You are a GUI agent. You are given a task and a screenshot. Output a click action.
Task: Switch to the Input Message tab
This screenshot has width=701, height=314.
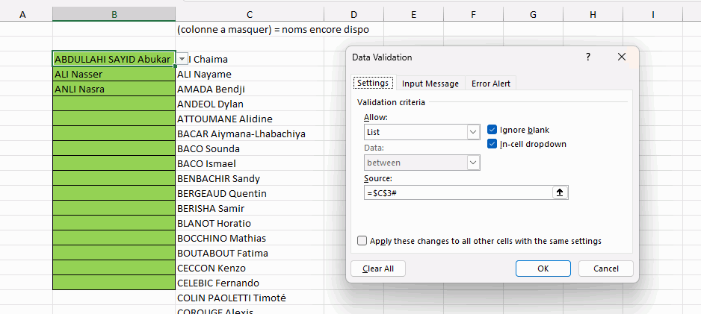tap(430, 84)
